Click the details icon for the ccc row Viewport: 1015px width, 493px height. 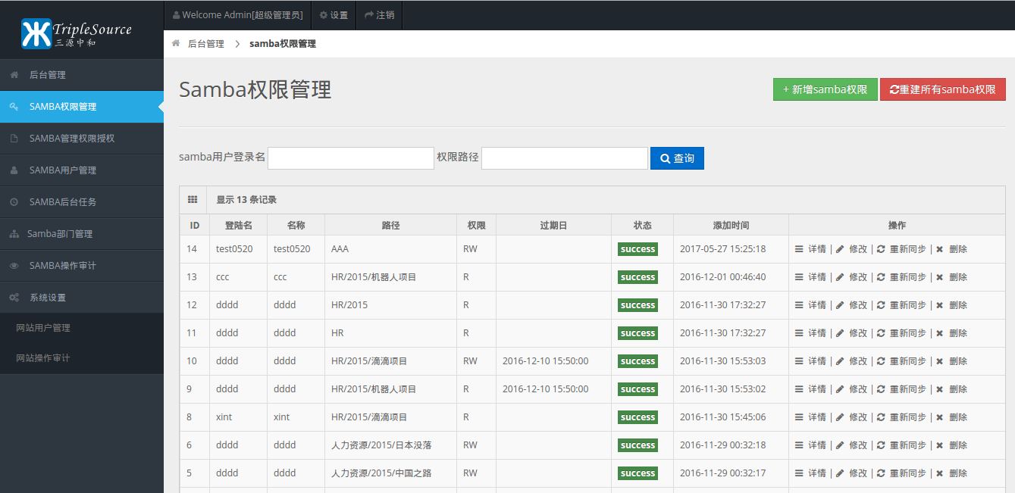[x=799, y=277]
